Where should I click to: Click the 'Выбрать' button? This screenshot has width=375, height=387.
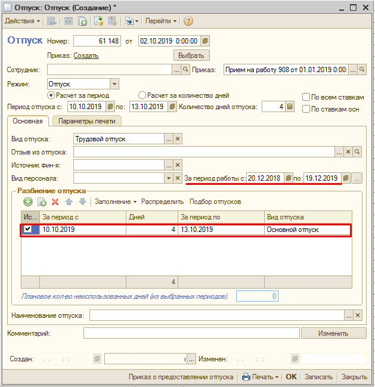click(191, 55)
